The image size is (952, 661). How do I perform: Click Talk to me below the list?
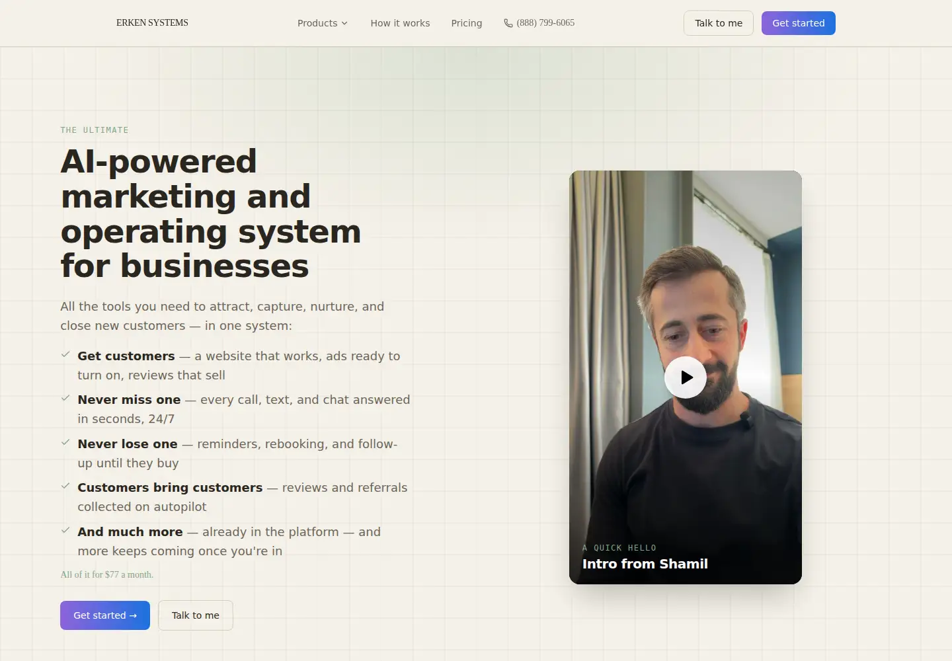click(x=196, y=615)
